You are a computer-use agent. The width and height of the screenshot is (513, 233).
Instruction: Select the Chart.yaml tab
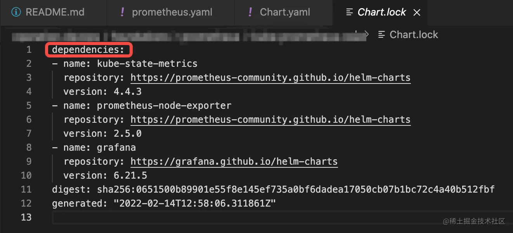point(285,12)
